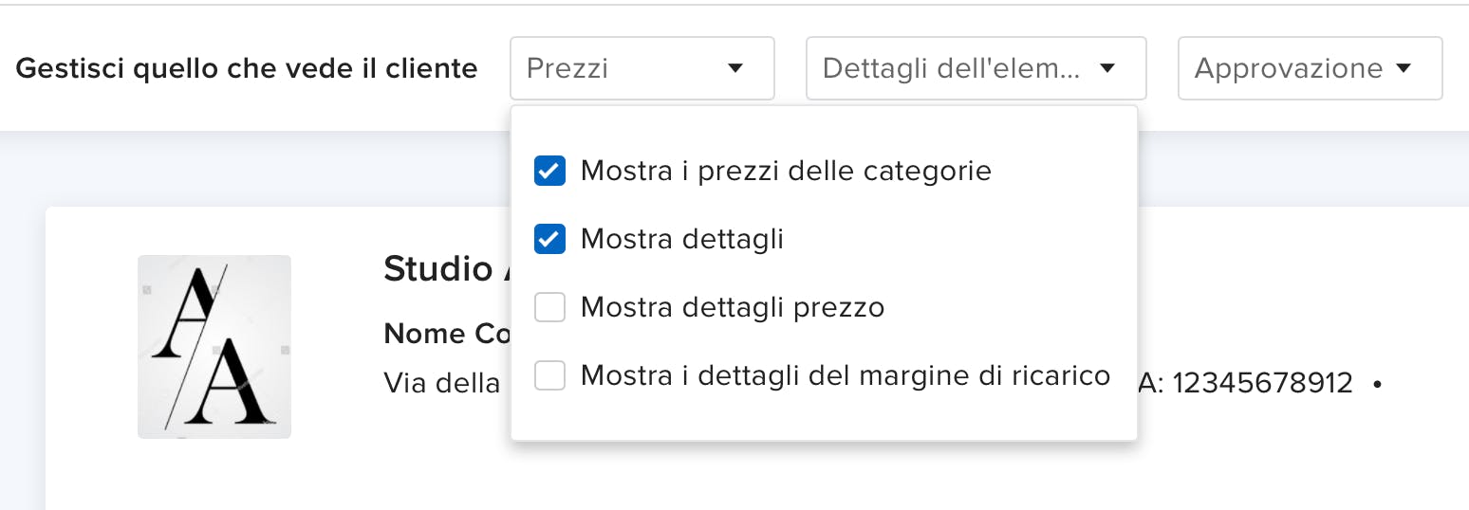Click the Prezzi dropdown caret arrow
This screenshot has height=510, width=1469.
734,68
